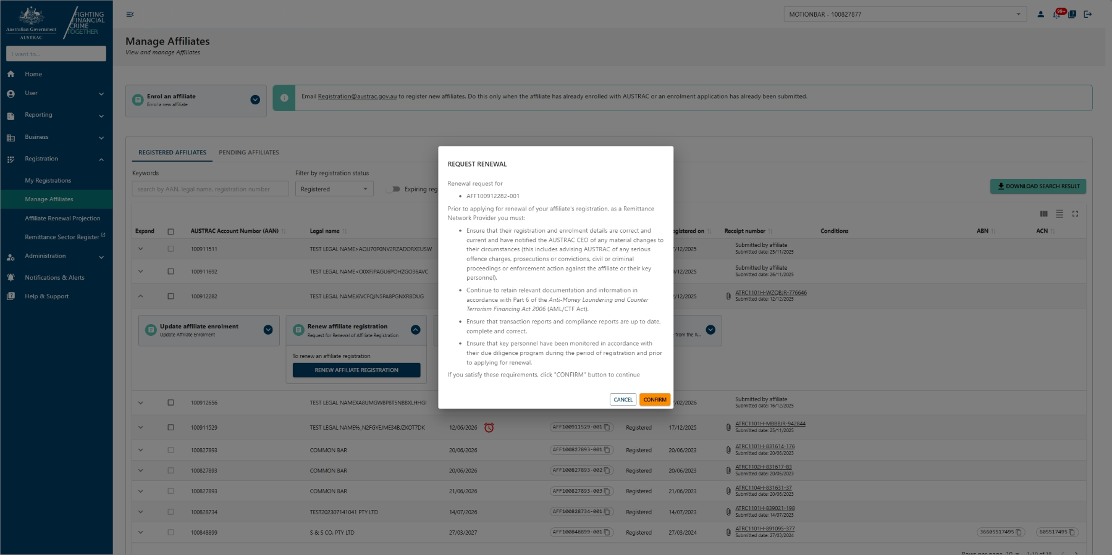Open the registration status filter dropdown

tap(334, 189)
